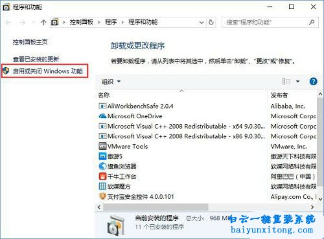The image size is (324, 239).
Task: Expand the chevron after 程序 breadcrumb
Action: pos(122,22)
